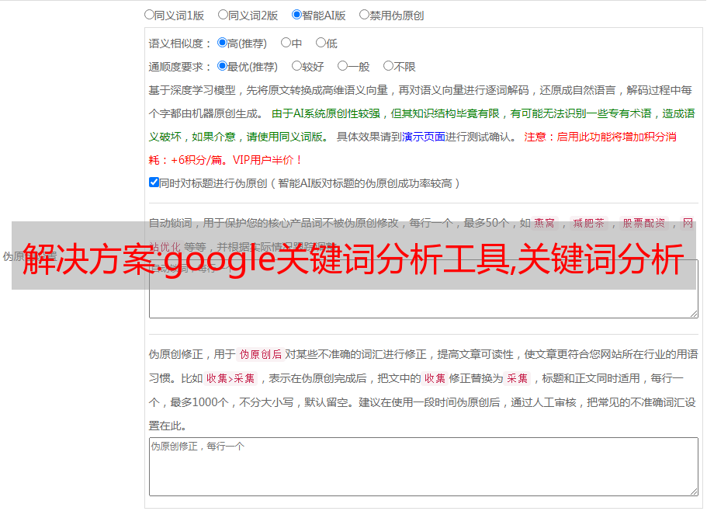
Task: Set 通顺度要求 to 一般
Action: pyautogui.click(x=342, y=66)
